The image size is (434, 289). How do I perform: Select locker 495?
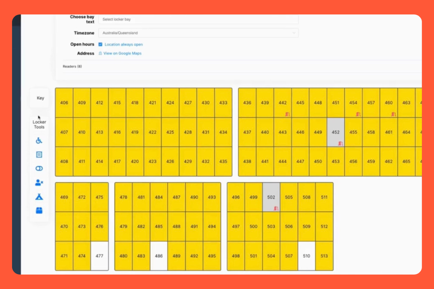click(x=212, y=256)
